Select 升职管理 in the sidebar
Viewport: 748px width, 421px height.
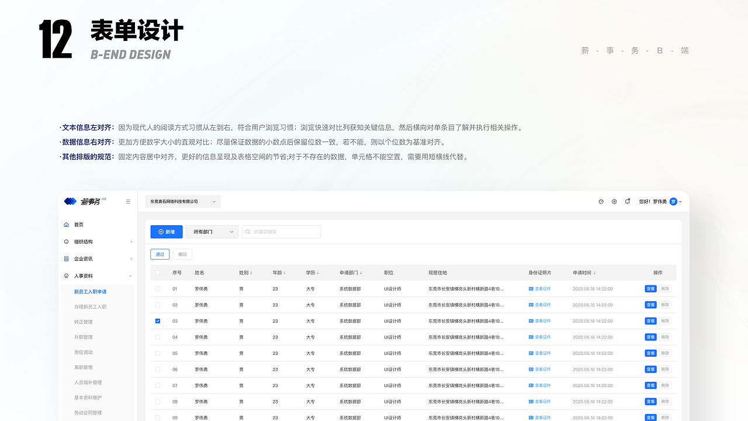click(x=83, y=337)
